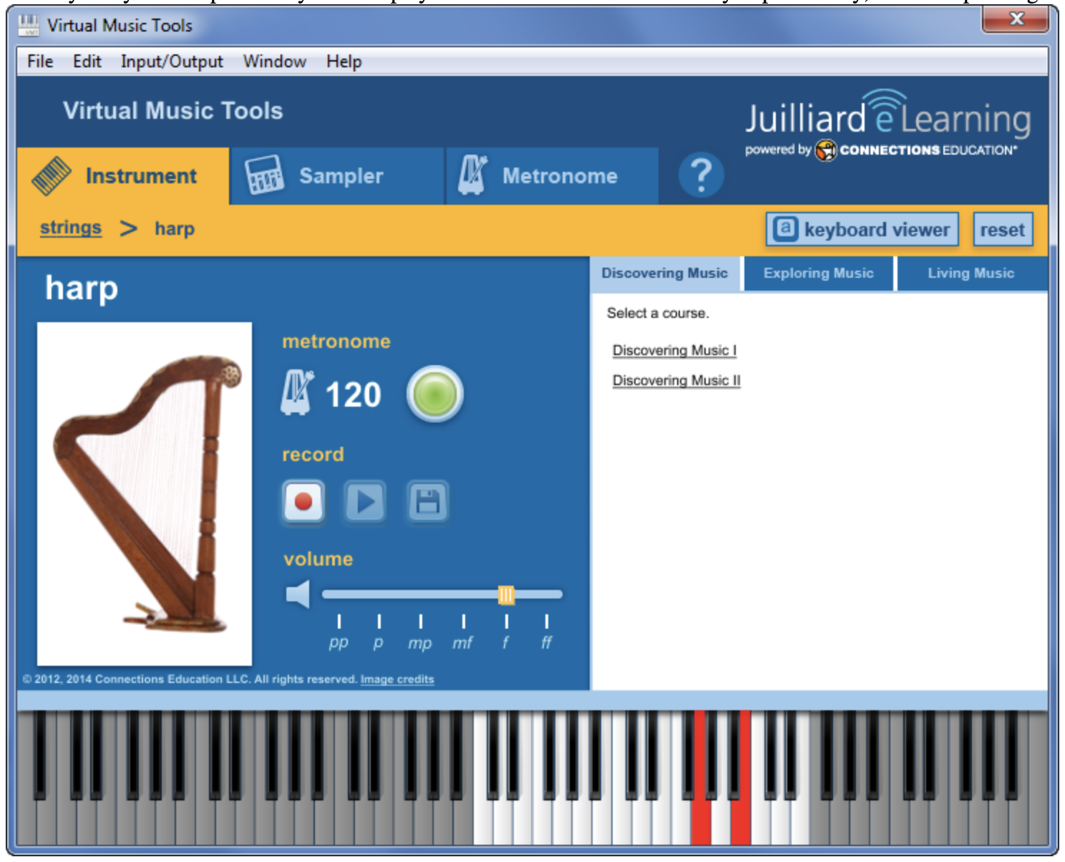Open the keyboard viewer
This screenshot has height=862, width=1065.
pos(862,230)
